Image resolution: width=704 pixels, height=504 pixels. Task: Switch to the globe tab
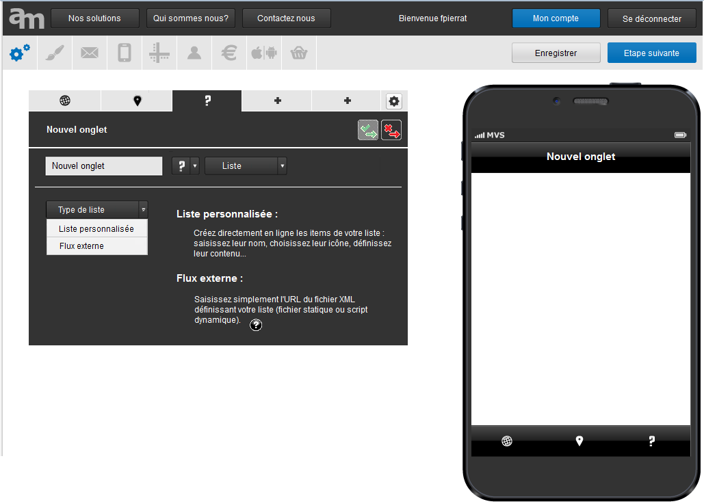point(65,101)
